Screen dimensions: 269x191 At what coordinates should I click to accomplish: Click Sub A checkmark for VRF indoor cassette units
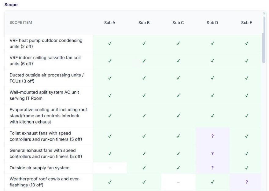point(110,61)
